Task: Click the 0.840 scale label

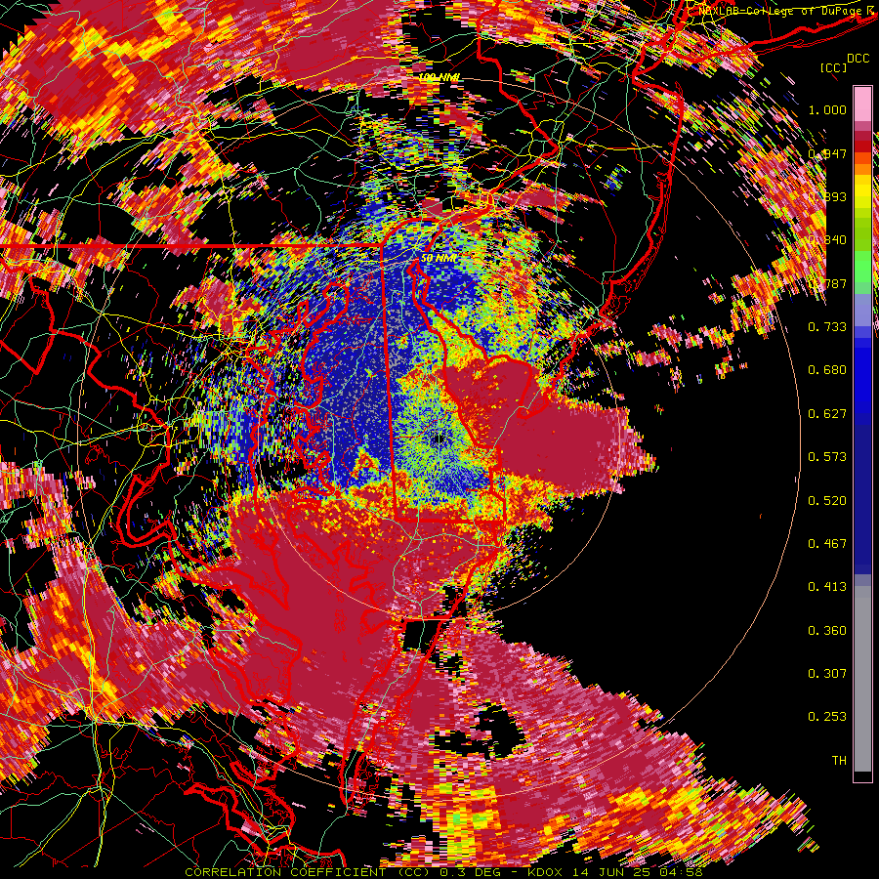Action: [x=827, y=240]
